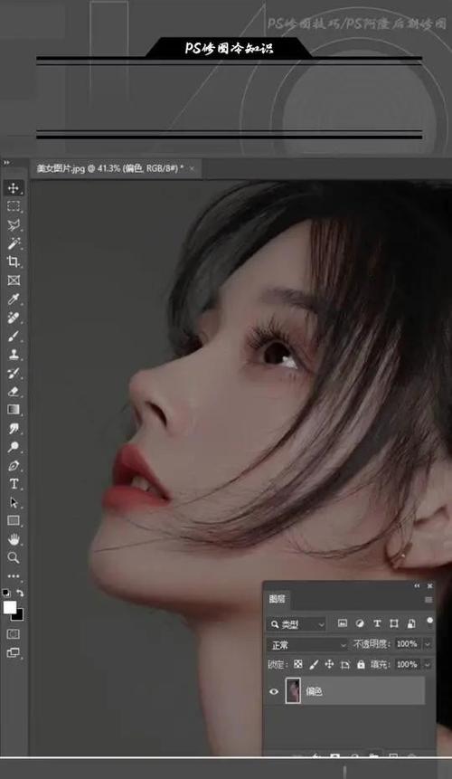Select the Eyedropper tool
The image size is (452, 779).
pyautogui.click(x=14, y=299)
